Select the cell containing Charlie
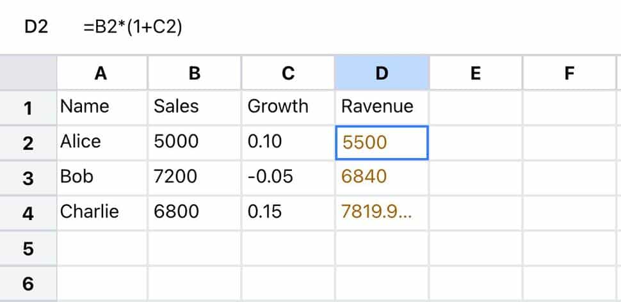 [x=101, y=212]
